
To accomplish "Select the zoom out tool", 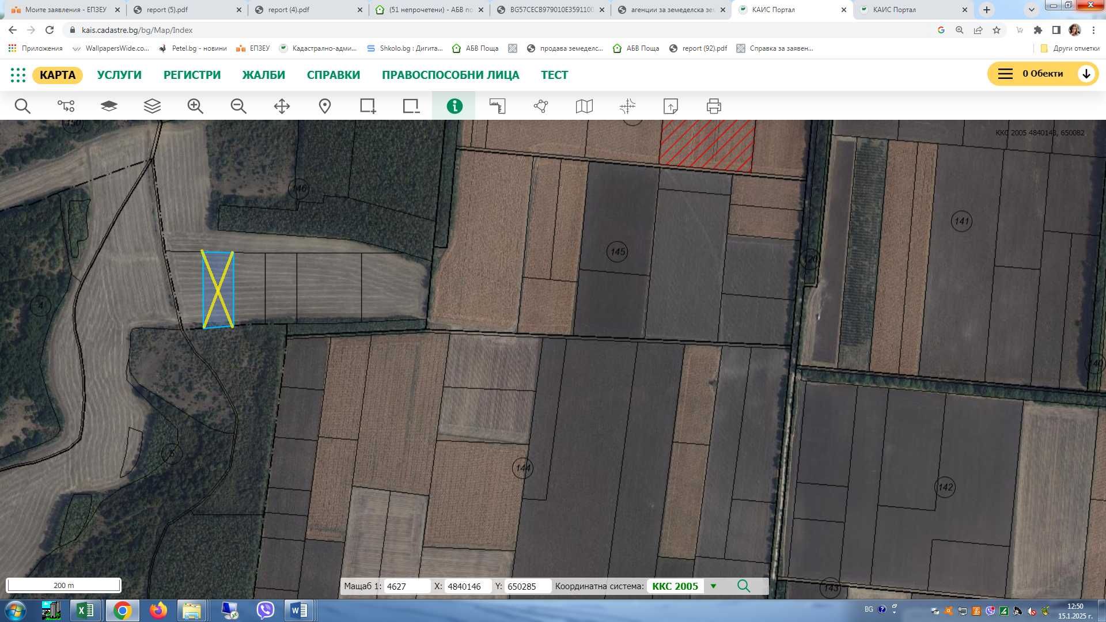I will click(x=238, y=106).
